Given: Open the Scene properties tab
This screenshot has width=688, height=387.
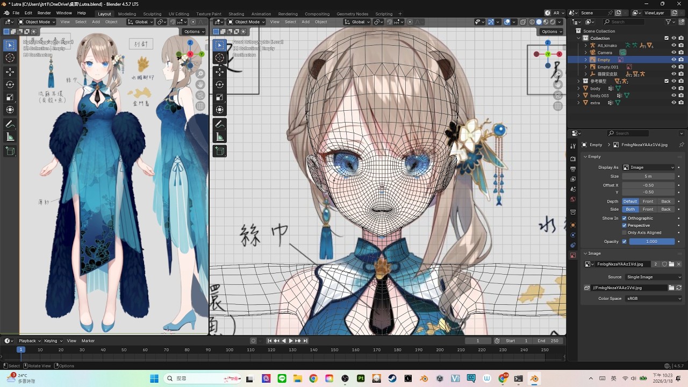Looking at the screenshot, I should click(x=573, y=189).
